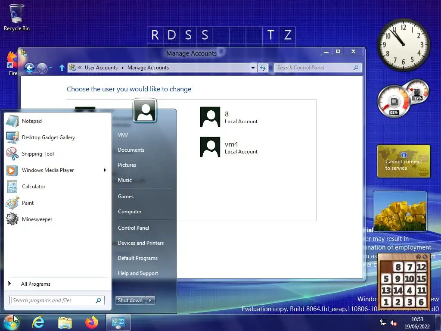Click tile 13 in the puzzle gadget
This screenshot has width=441, height=331.
[x=386, y=290]
